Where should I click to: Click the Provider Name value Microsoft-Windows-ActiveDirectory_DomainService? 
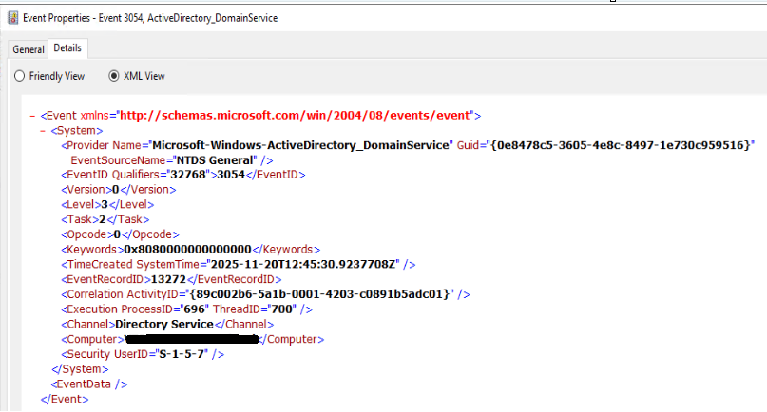click(300, 145)
